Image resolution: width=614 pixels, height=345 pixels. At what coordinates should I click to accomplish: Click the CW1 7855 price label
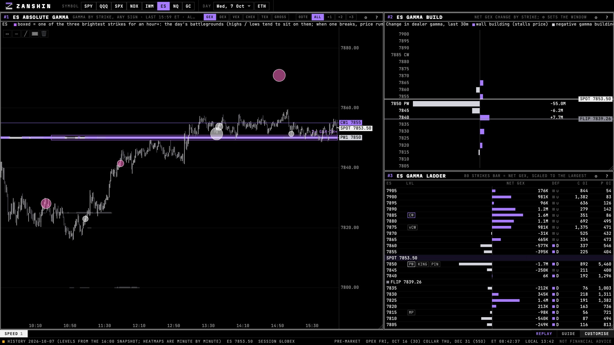tap(350, 123)
